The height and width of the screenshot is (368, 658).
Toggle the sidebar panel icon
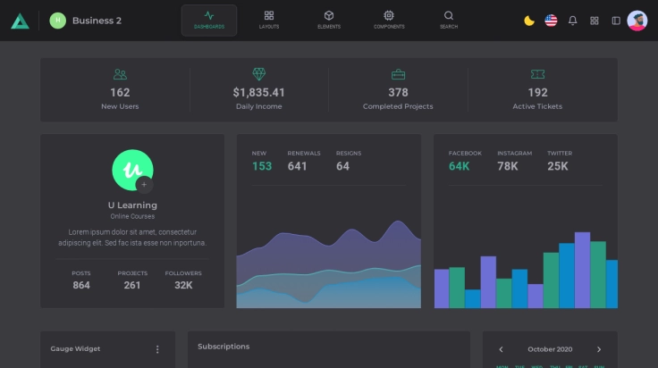616,21
